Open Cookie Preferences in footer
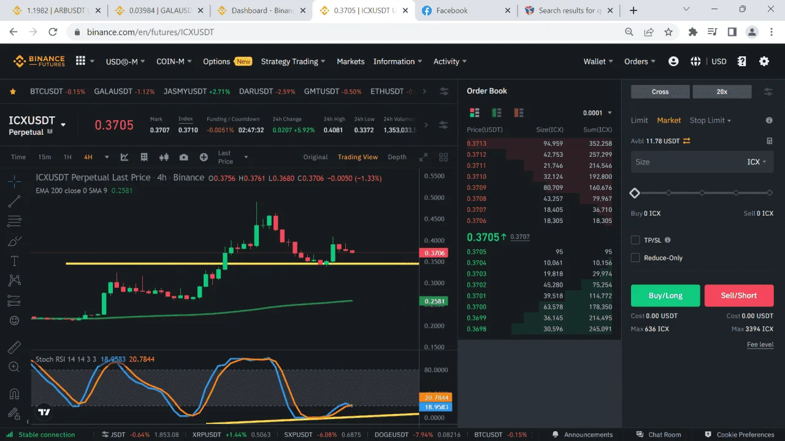The image size is (785, 441). pos(740,434)
